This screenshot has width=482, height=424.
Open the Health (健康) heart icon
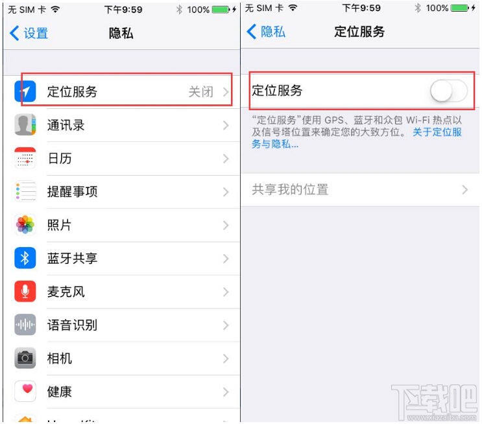tap(25, 392)
